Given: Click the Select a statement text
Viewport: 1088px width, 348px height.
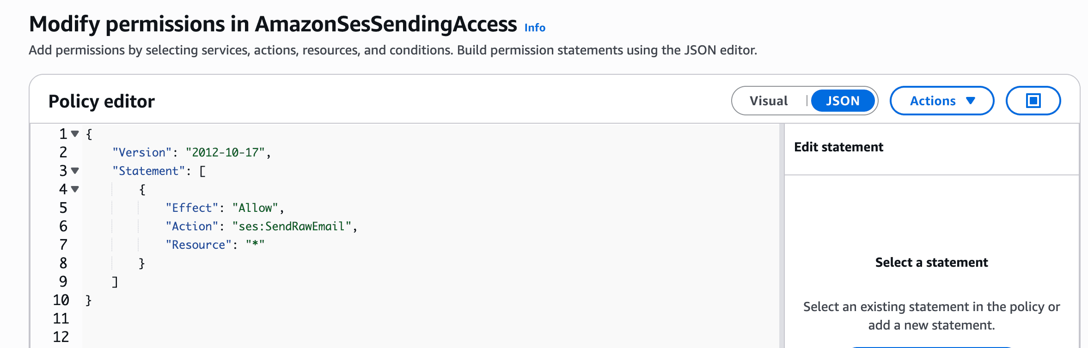Looking at the screenshot, I should pos(931,262).
